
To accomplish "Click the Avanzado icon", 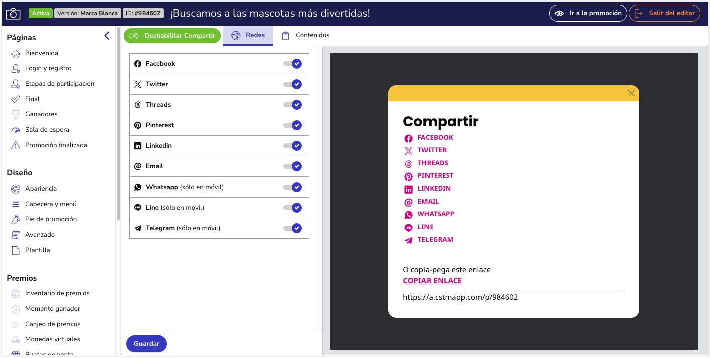I will 16,235.
